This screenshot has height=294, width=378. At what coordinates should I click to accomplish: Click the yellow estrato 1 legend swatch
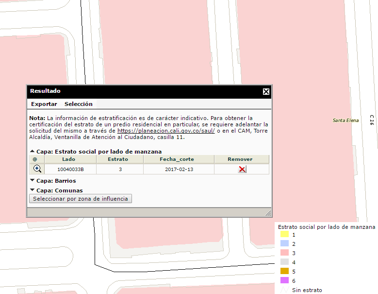pyautogui.click(x=284, y=235)
